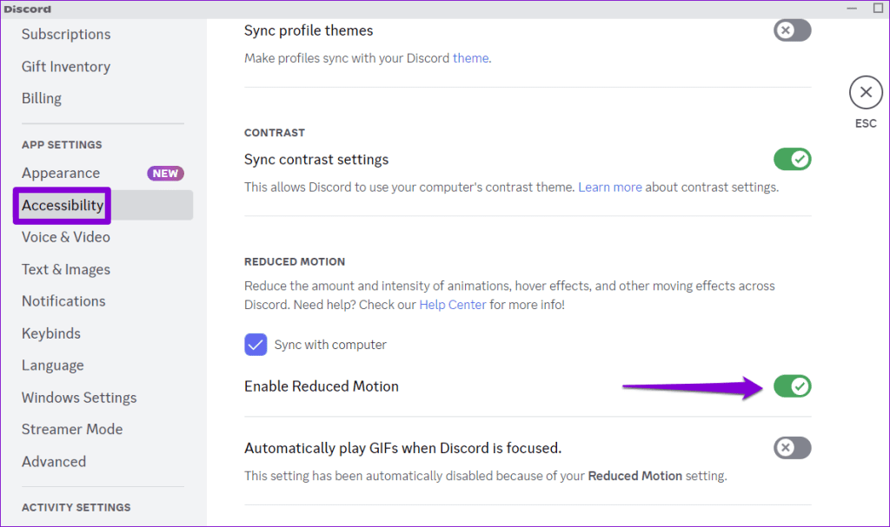Toggle Enable Reduced Motion off
890x527 pixels.
(x=792, y=385)
